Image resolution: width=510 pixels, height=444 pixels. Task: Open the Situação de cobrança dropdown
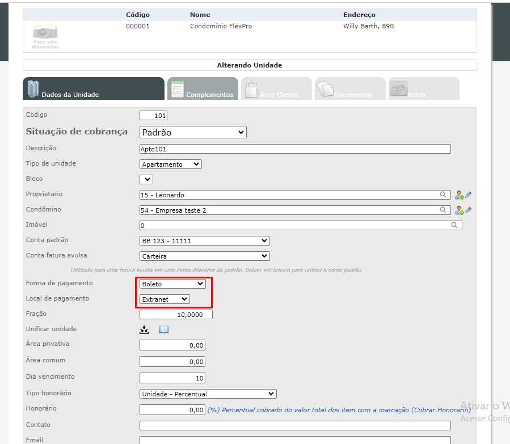[193, 132]
